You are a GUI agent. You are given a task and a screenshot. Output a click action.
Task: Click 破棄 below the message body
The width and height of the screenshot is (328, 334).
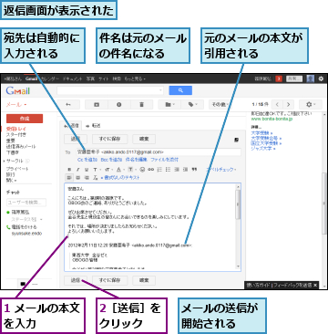point(144,280)
